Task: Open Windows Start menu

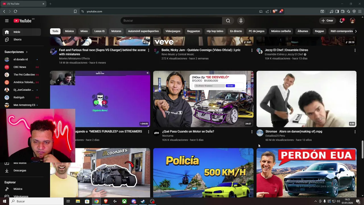Action: pos(5,201)
